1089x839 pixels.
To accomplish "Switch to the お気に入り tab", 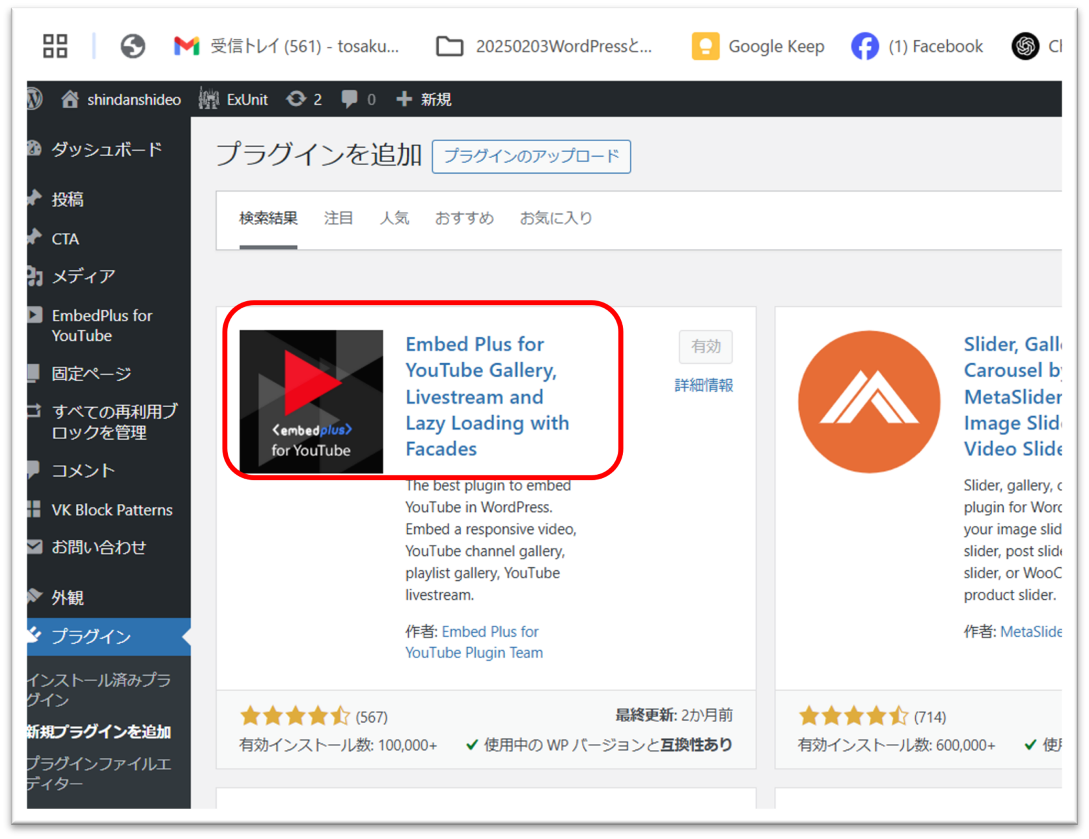I will click(x=556, y=219).
